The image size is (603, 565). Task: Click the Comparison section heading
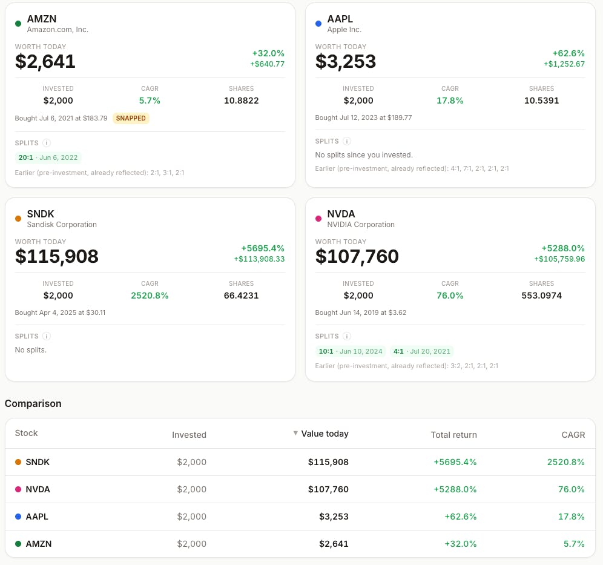click(33, 403)
